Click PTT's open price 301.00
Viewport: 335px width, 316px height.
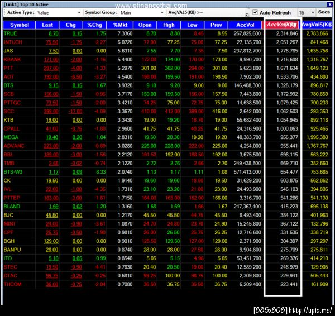point(149,68)
